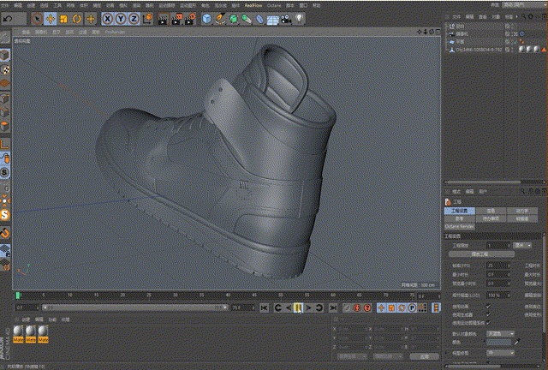Image resolution: width=548 pixels, height=370 pixels.
Task: Click the eyedropper color picker icon
Action: (x=517, y=342)
